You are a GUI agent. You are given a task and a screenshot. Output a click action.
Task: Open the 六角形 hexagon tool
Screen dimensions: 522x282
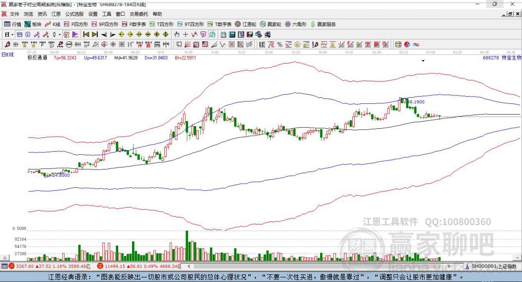[296, 24]
